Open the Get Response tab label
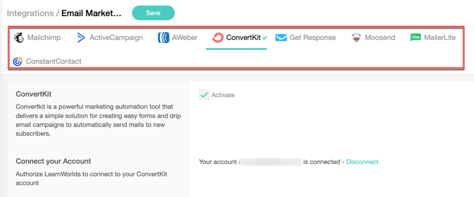Image resolution: width=474 pixels, height=197 pixels. pyautogui.click(x=312, y=38)
